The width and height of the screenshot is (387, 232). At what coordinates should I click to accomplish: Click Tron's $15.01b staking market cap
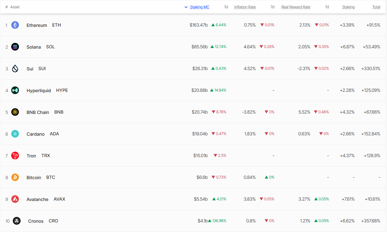[201, 156]
